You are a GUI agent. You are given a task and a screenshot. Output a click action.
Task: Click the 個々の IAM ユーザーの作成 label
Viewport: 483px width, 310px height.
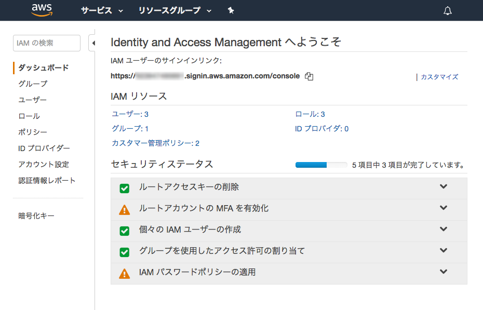(190, 230)
